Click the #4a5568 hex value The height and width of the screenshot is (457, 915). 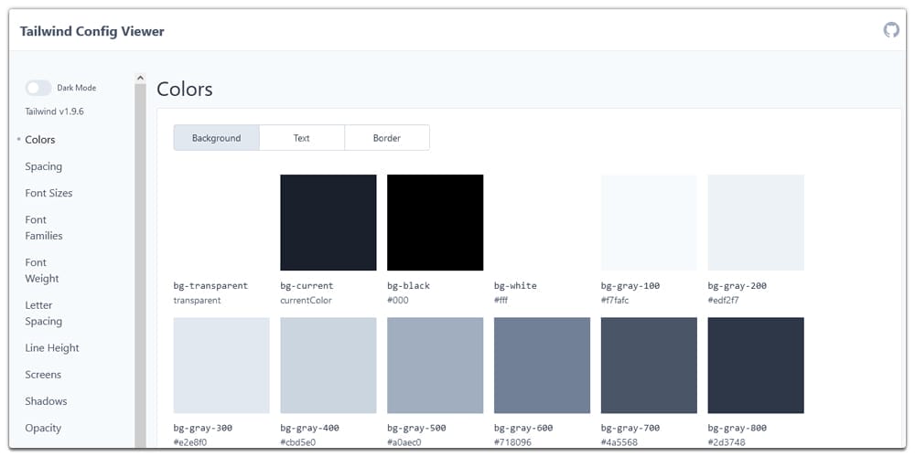(619, 442)
